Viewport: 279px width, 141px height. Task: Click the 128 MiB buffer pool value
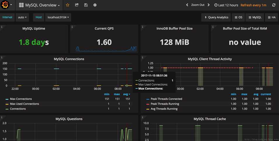pyautogui.click(x=175, y=42)
